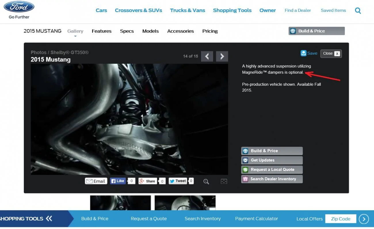Screen dimensions: 374x229
Task: Open the Owner menu
Action: pos(268,10)
